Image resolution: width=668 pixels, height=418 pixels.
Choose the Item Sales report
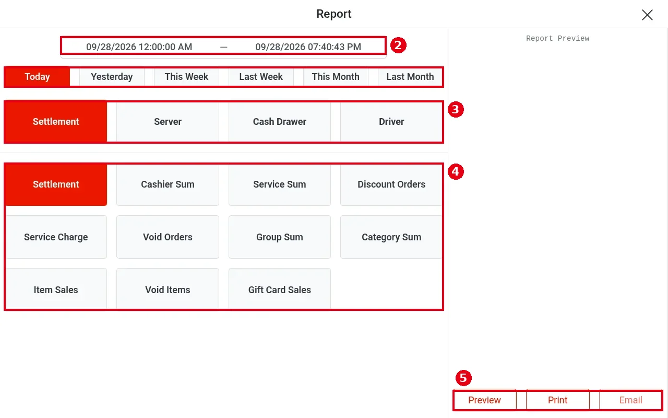56,290
